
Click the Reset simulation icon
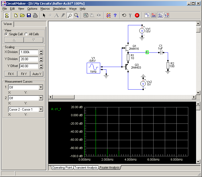pos(124,15)
